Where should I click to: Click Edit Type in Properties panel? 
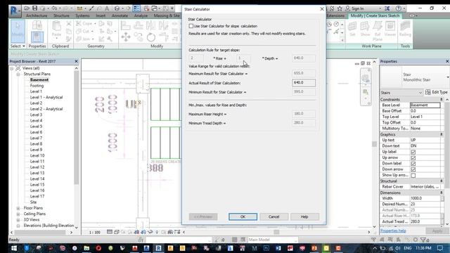436,92
